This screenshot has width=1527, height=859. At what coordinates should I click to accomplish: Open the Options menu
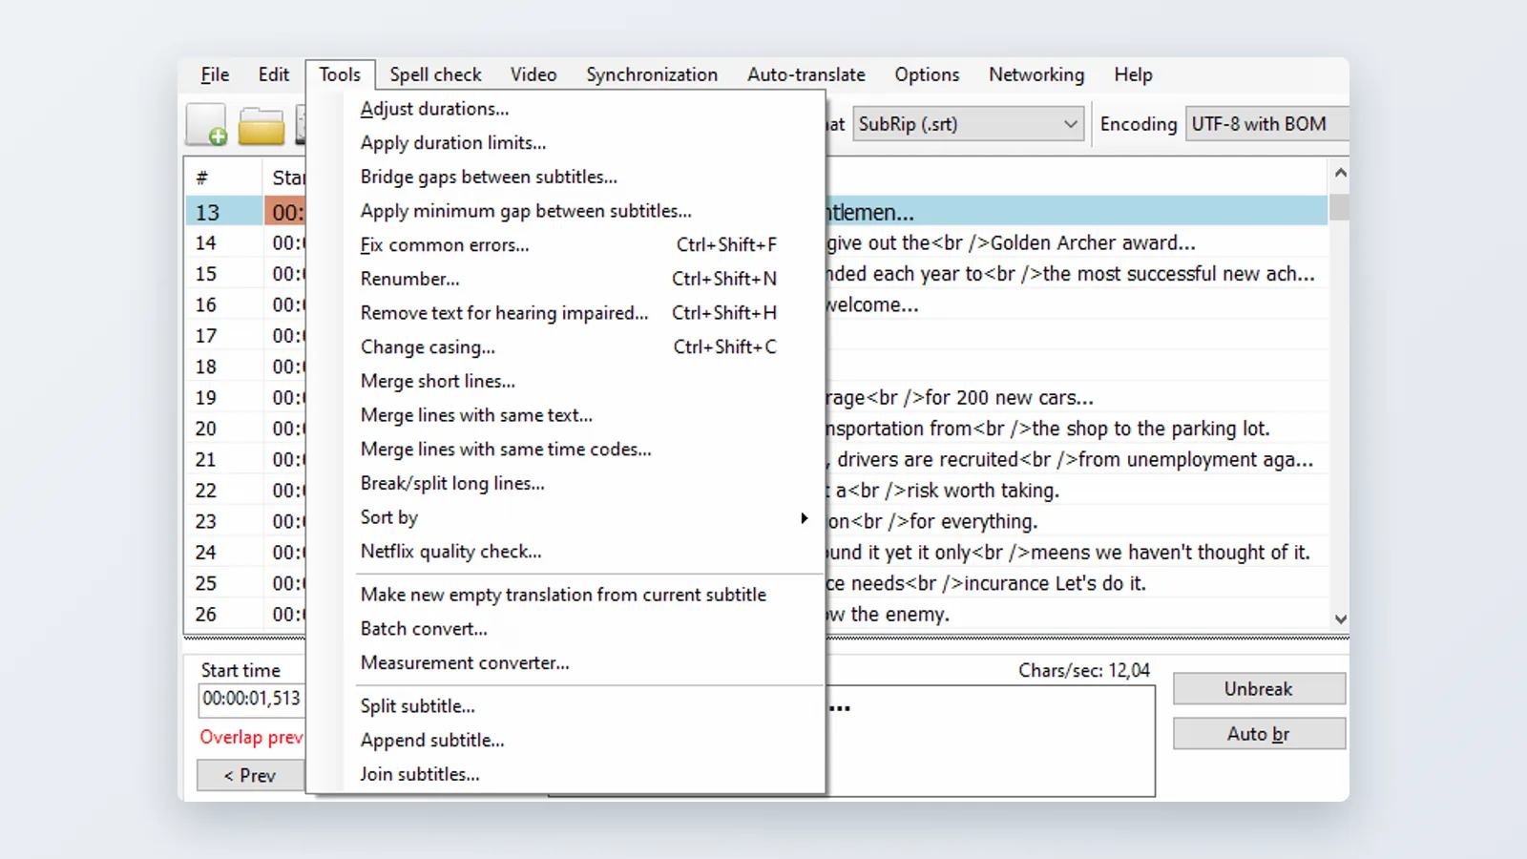927,74
